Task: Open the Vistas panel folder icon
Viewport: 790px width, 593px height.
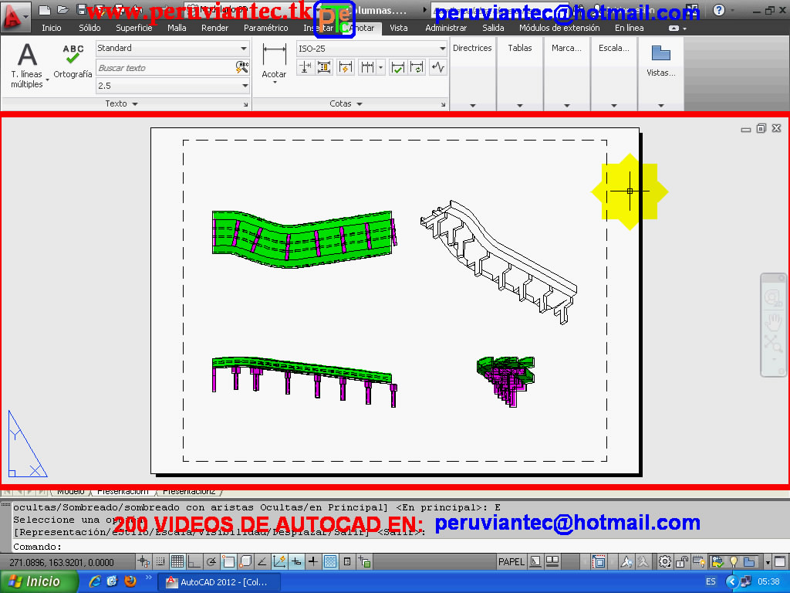Action: pos(660,53)
